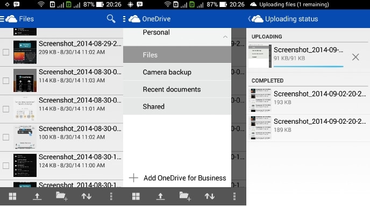370x206 pixels.
Task: Collapse the Personal account section
Action: tap(225, 37)
